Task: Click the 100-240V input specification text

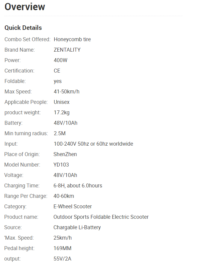Action: [93, 144]
